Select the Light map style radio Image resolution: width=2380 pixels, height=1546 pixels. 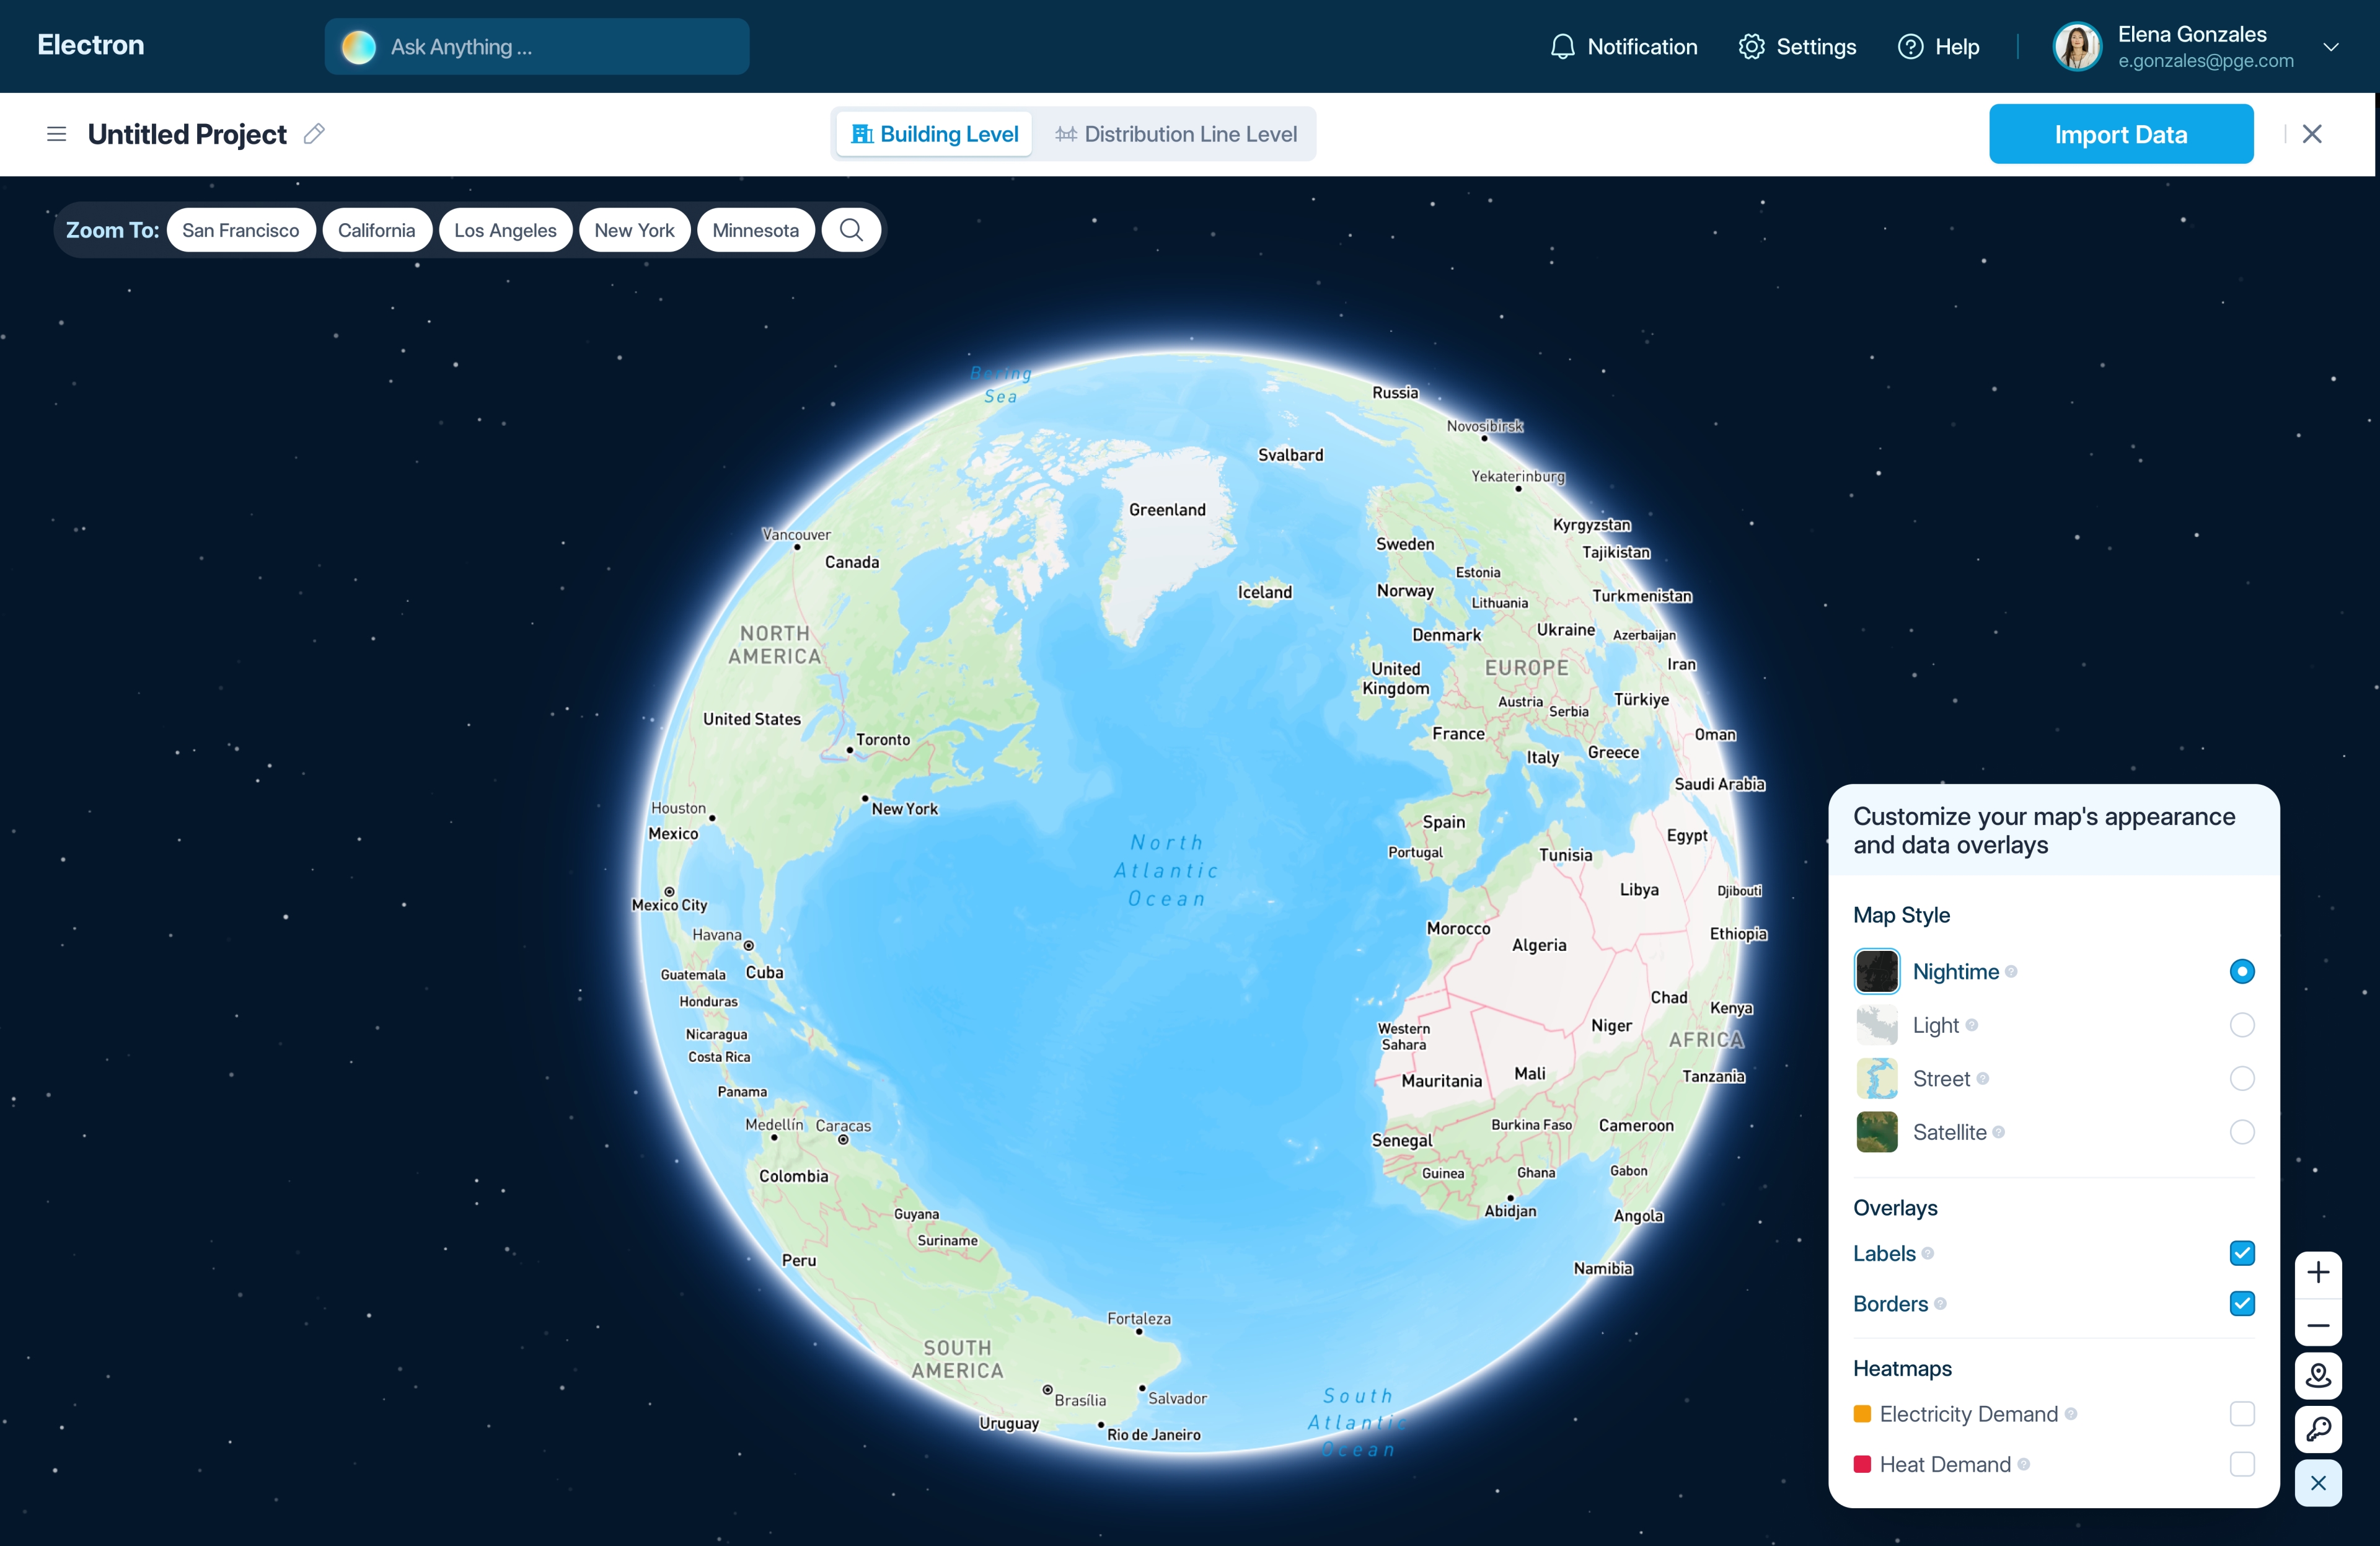tap(2242, 1025)
